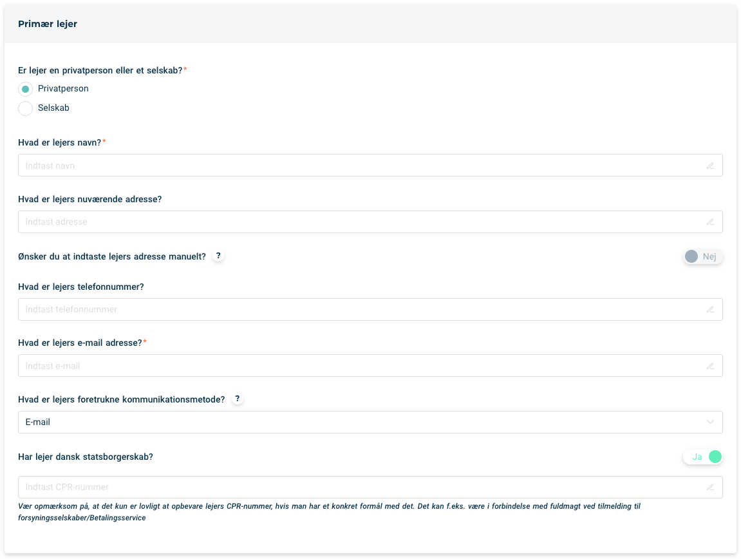Click label 'Har lejer dansk statsborgerskab?'
The height and width of the screenshot is (559, 741).
click(86, 457)
